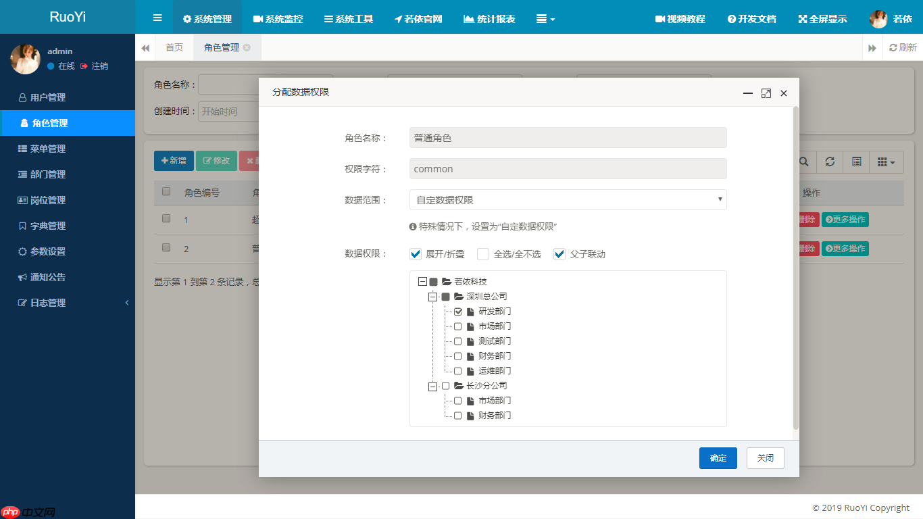The image size is (923, 519).
Task: Click the 确定 confirm button
Action: (x=718, y=458)
